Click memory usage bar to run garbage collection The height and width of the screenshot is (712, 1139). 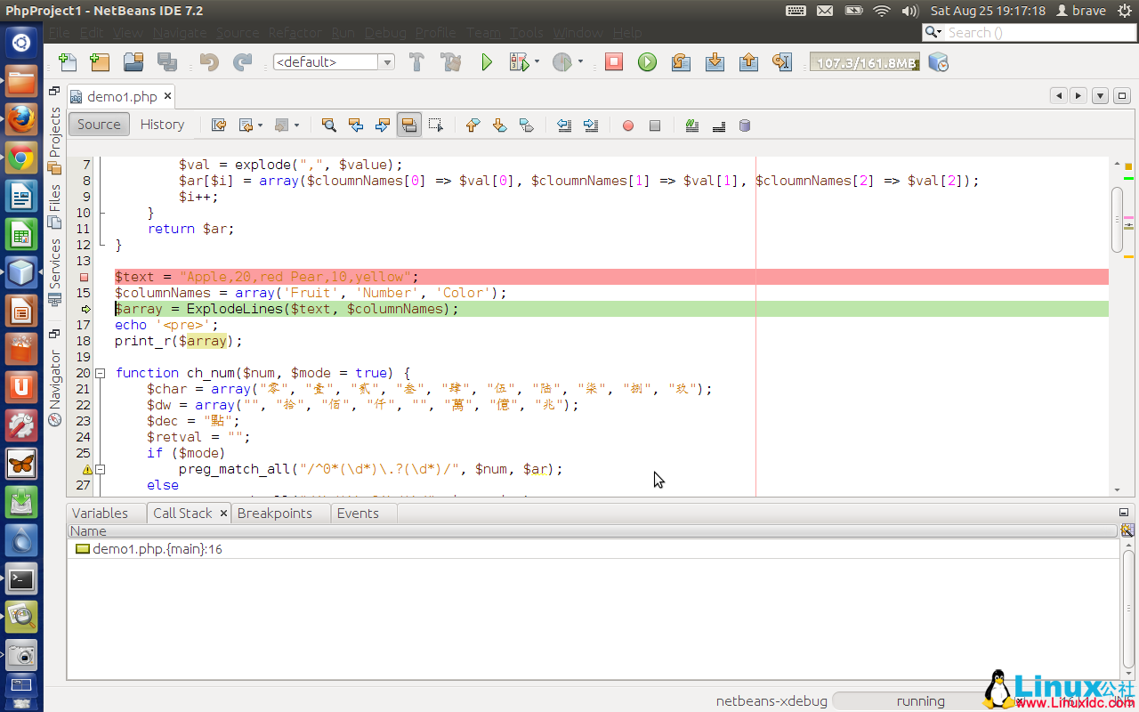tap(864, 63)
